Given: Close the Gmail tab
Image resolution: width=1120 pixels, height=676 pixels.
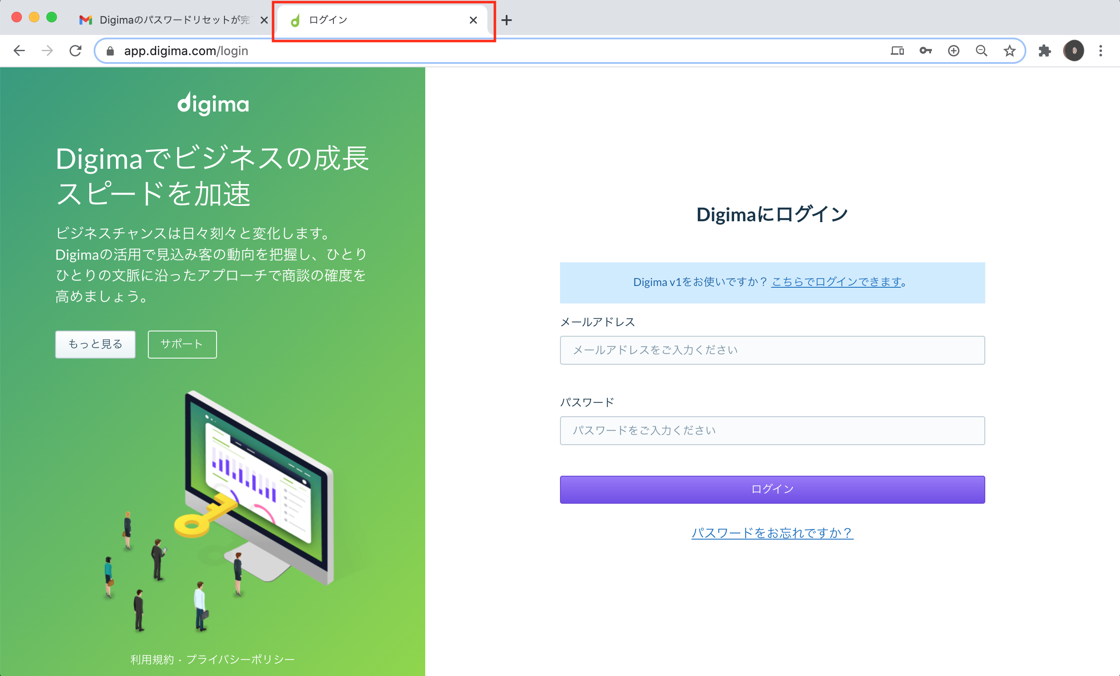Looking at the screenshot, I should click(x=264, y=20).
